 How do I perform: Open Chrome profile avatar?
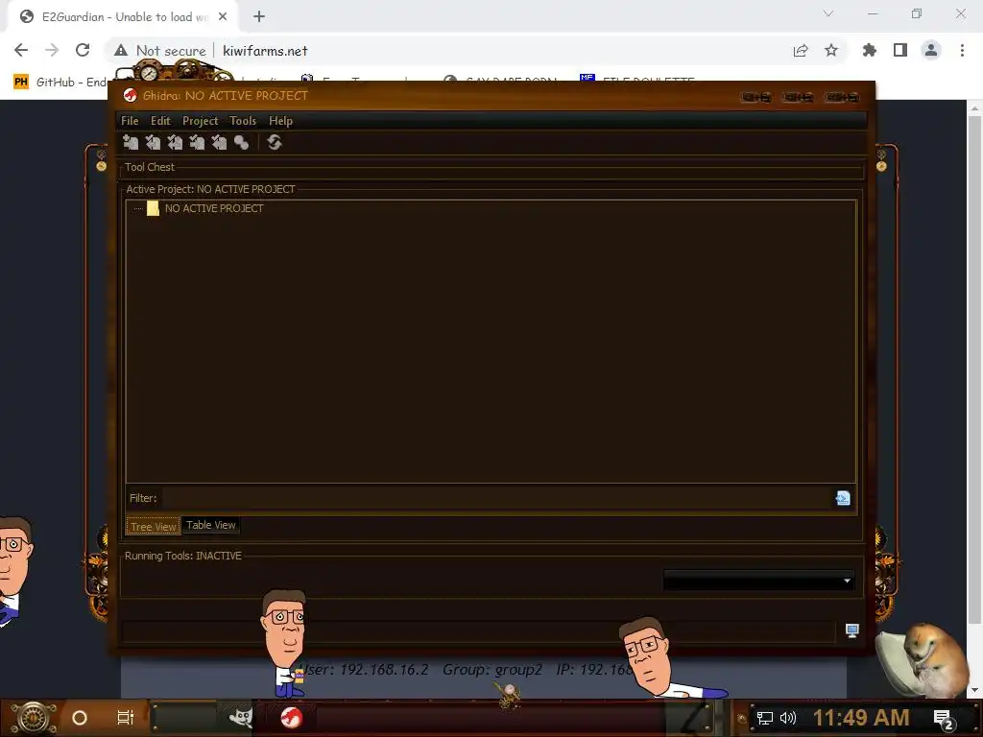(x=931, y=51)
